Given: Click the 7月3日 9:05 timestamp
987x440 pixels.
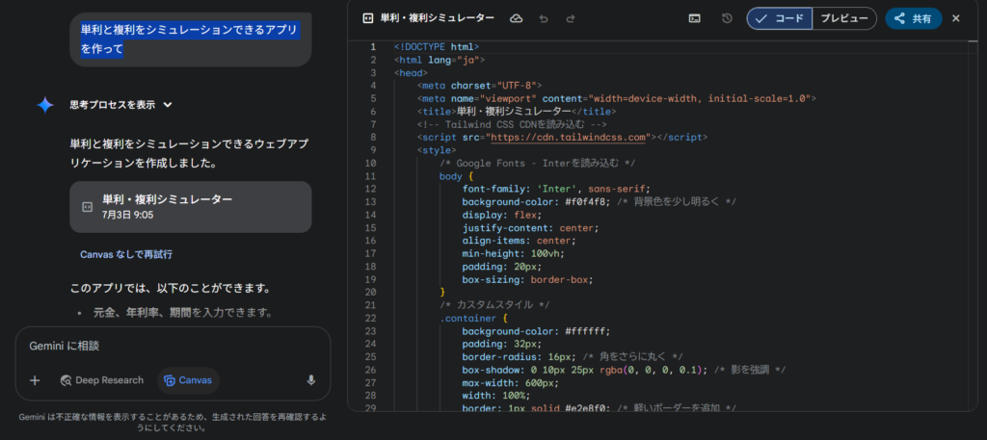Looking at the screenshot, I should coord(128,215).
